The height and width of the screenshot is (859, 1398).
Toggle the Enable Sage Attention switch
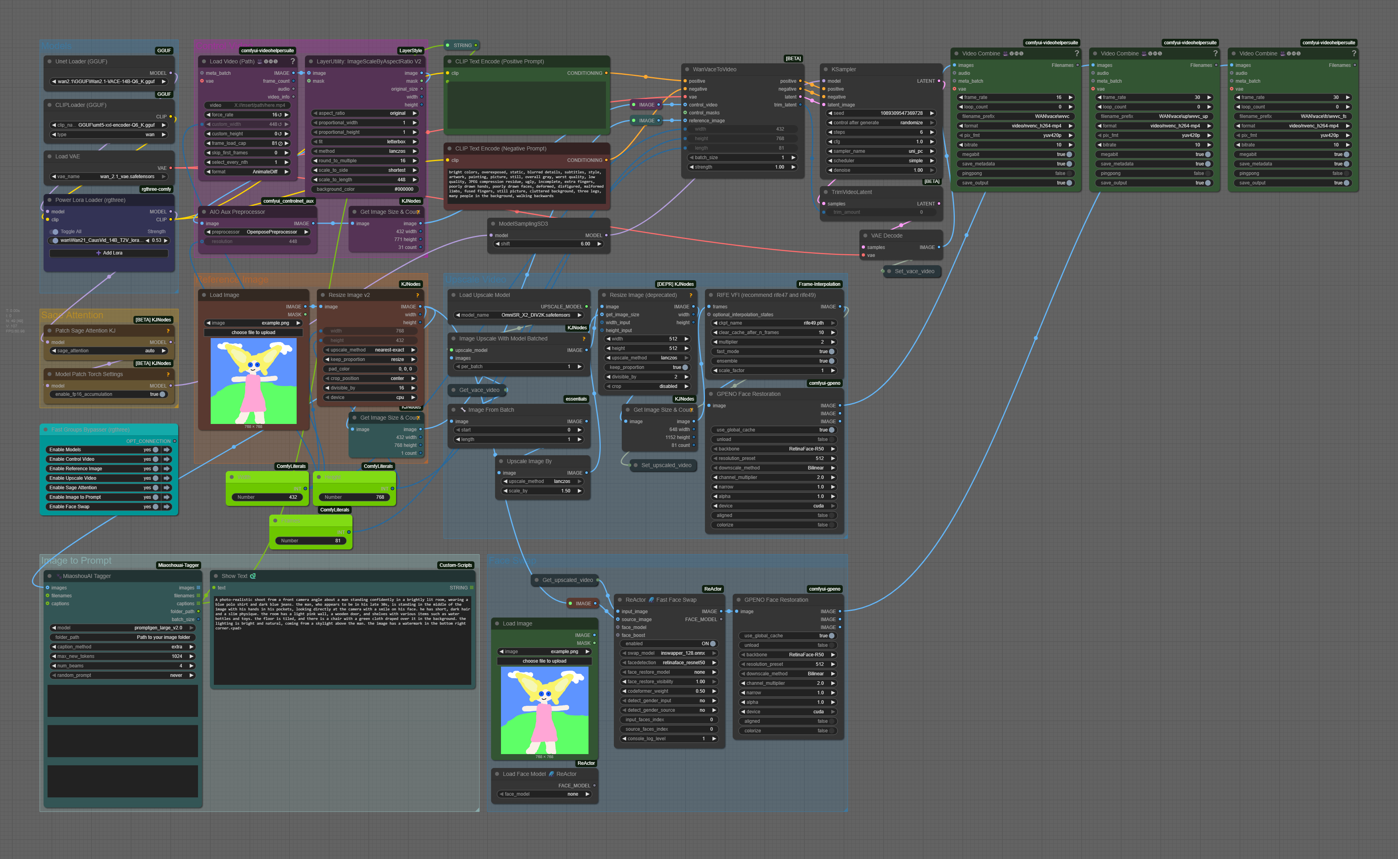(x=155, y=487)
